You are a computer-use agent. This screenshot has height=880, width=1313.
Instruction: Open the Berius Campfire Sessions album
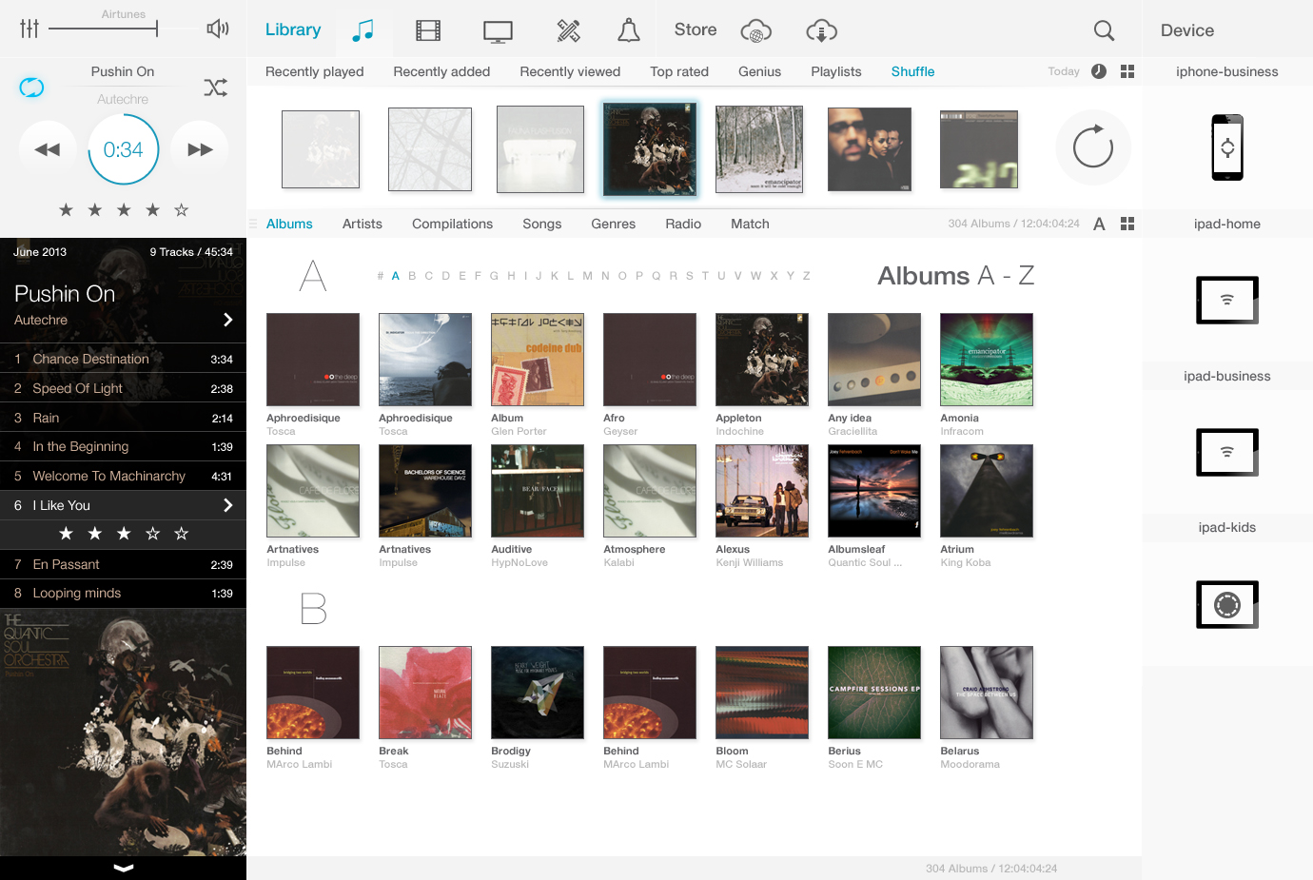pos(874,693)
